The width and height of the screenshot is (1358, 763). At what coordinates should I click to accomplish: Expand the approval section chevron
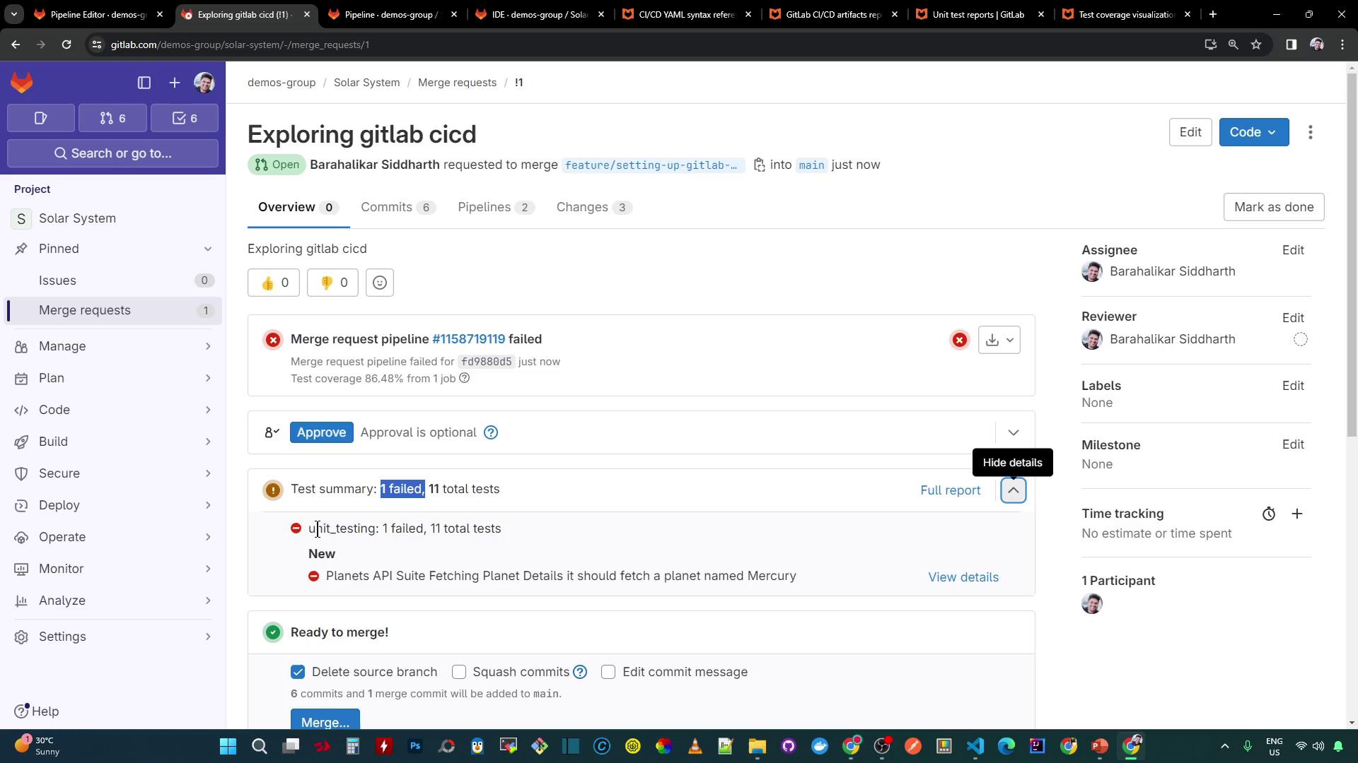[x=1014, y=432]
